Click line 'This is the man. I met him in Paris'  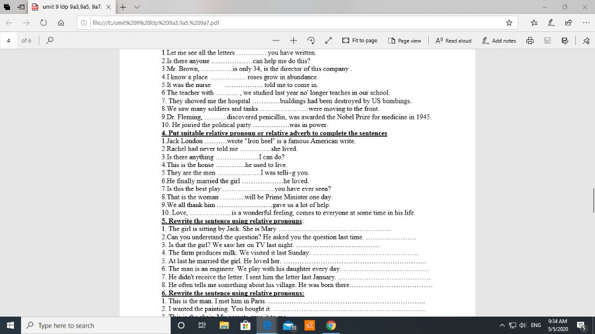pos(293,301)
